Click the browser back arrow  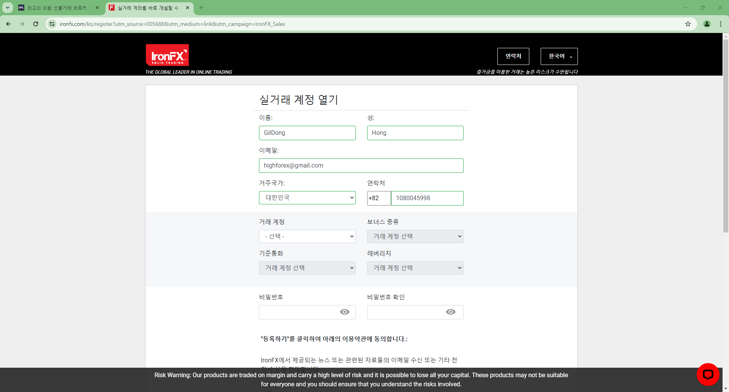coord(8,24)
